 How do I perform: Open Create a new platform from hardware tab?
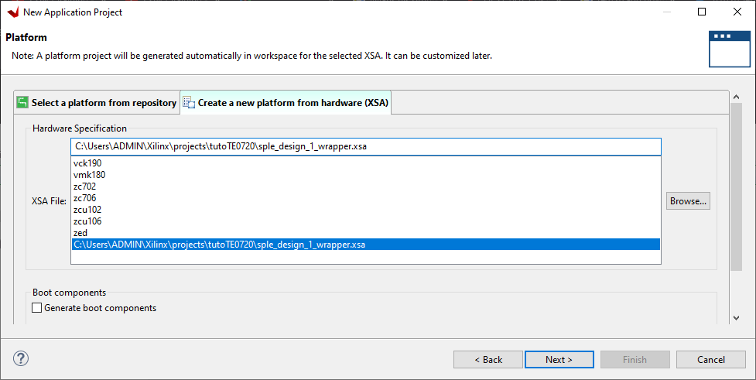[x=286, y=103]
